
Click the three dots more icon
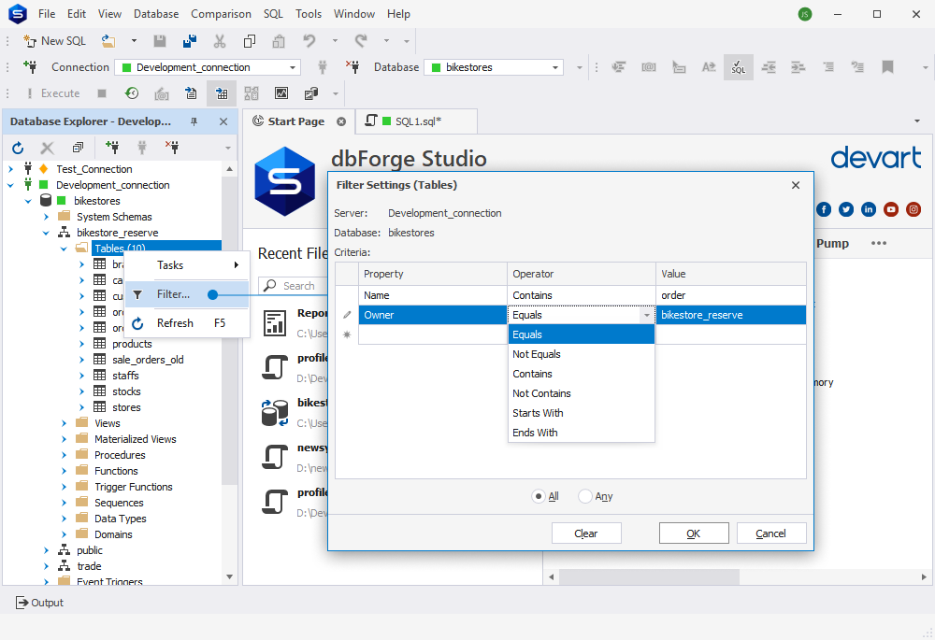click(878, 243)
